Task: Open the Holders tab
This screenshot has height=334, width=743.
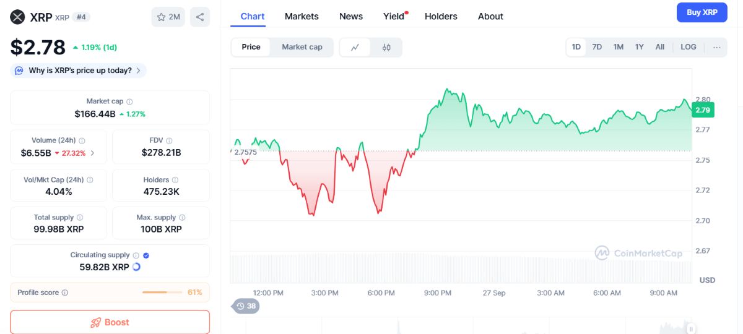Action: point(441,16)
